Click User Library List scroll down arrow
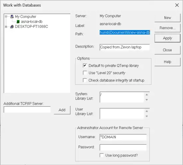 click(x=147, y=116)
